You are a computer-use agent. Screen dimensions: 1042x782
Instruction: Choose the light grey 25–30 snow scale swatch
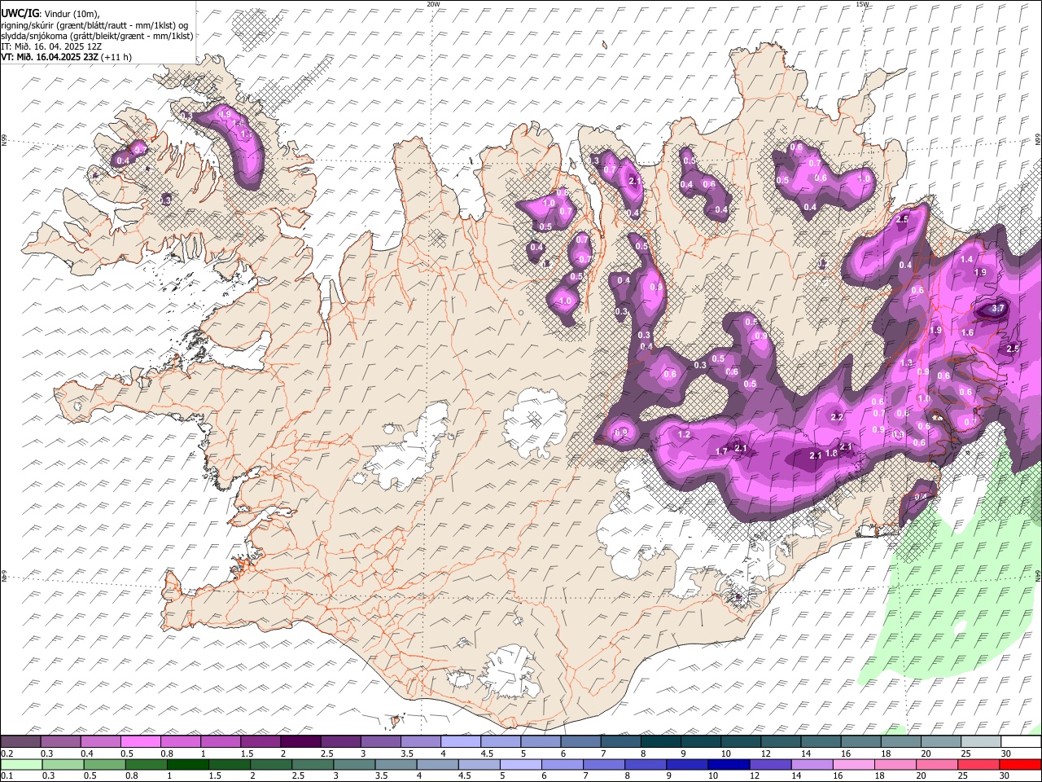click(x=980, y=742)
